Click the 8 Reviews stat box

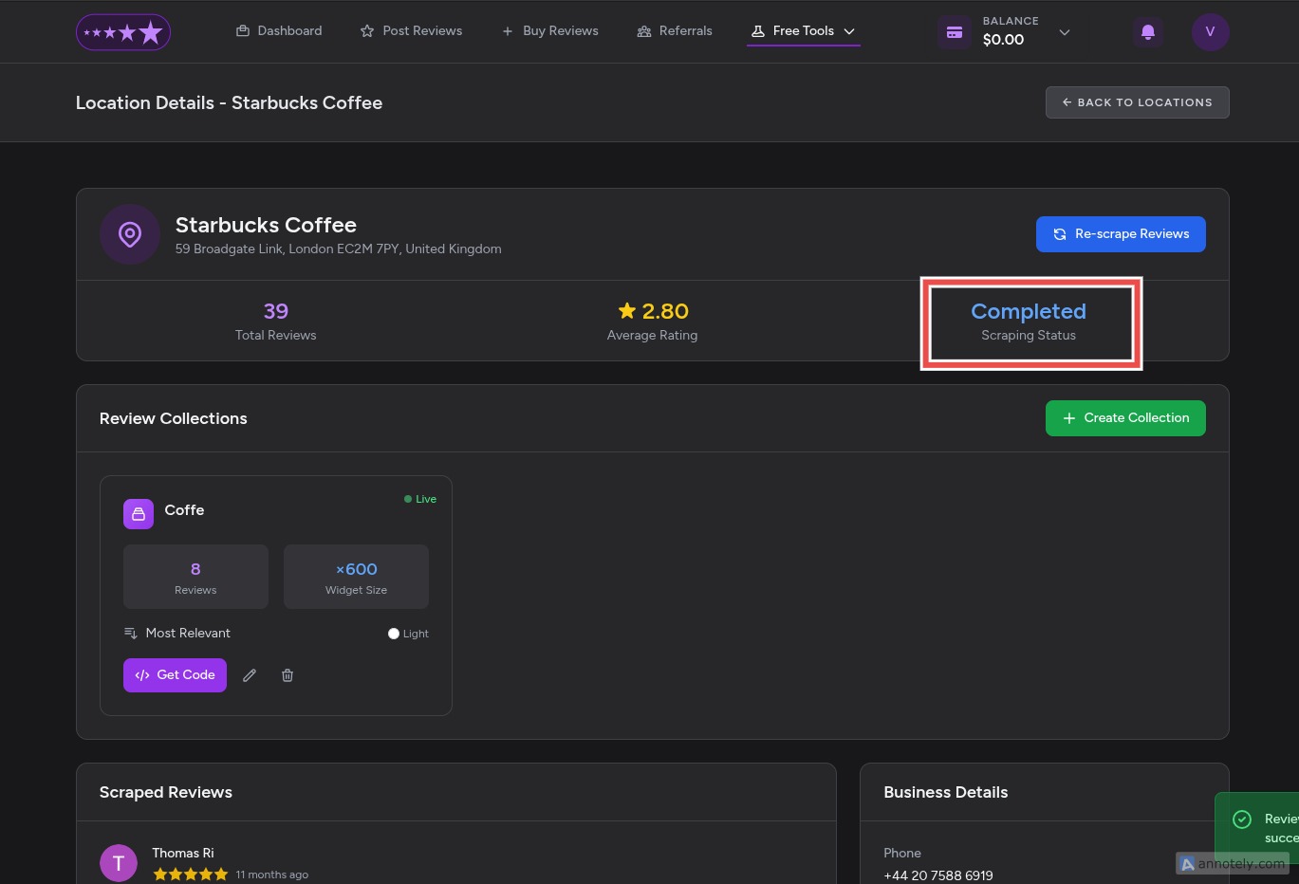(195, 577)
